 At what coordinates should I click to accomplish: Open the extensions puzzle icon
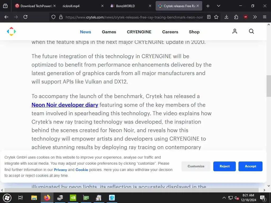236,17
